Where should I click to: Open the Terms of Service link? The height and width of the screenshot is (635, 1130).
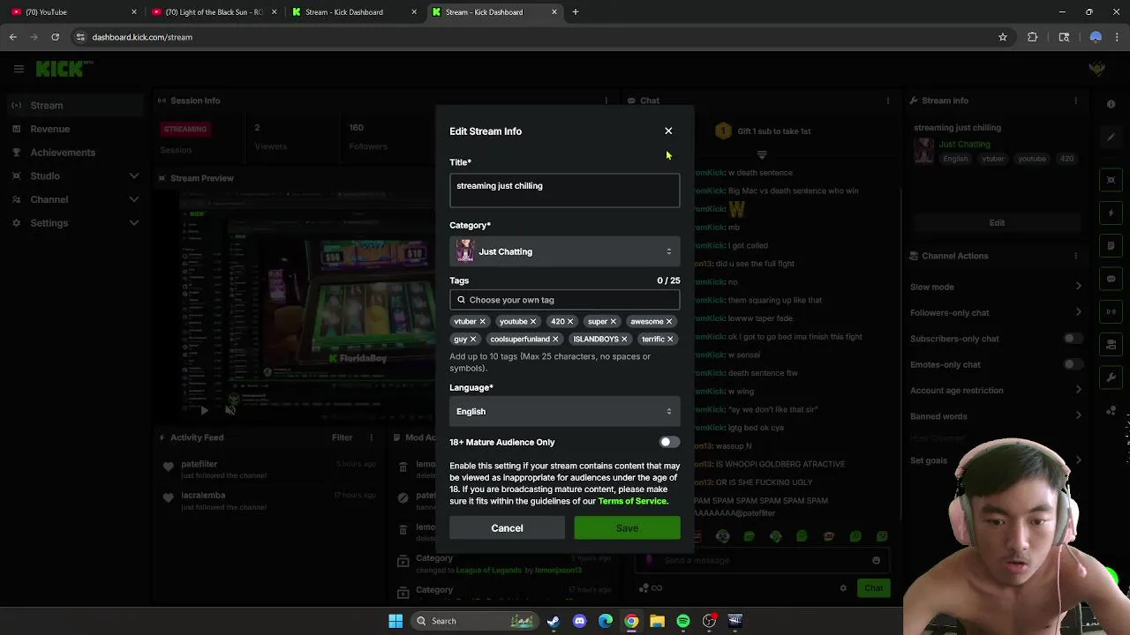coord(632,501)
